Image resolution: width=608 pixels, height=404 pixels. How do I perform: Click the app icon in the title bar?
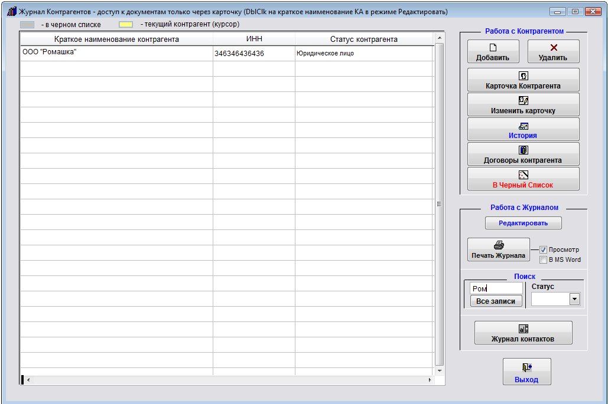pyautogui.click(x=12, y=12)
